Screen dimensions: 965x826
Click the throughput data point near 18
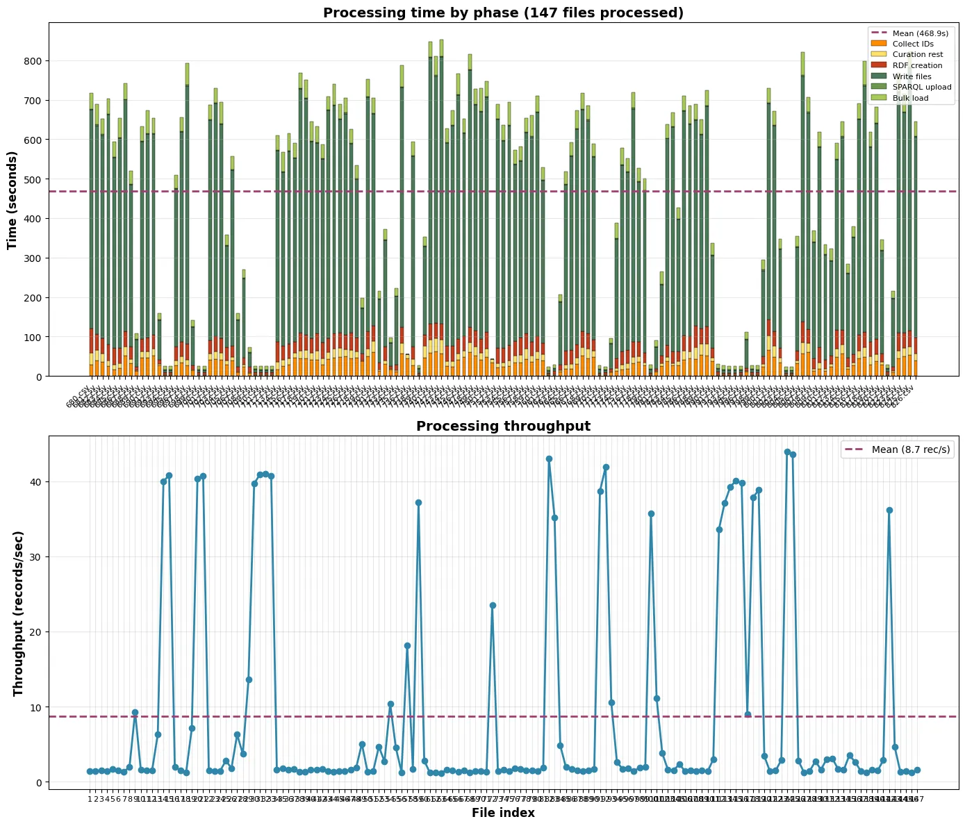(407, 645)
